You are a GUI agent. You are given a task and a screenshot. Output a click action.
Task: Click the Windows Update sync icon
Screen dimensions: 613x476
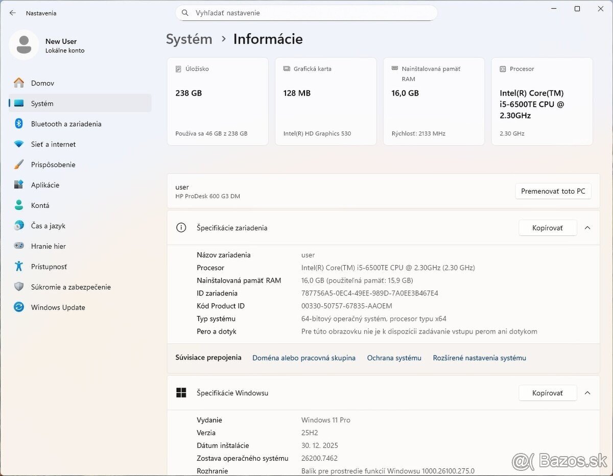click(19, 307)
